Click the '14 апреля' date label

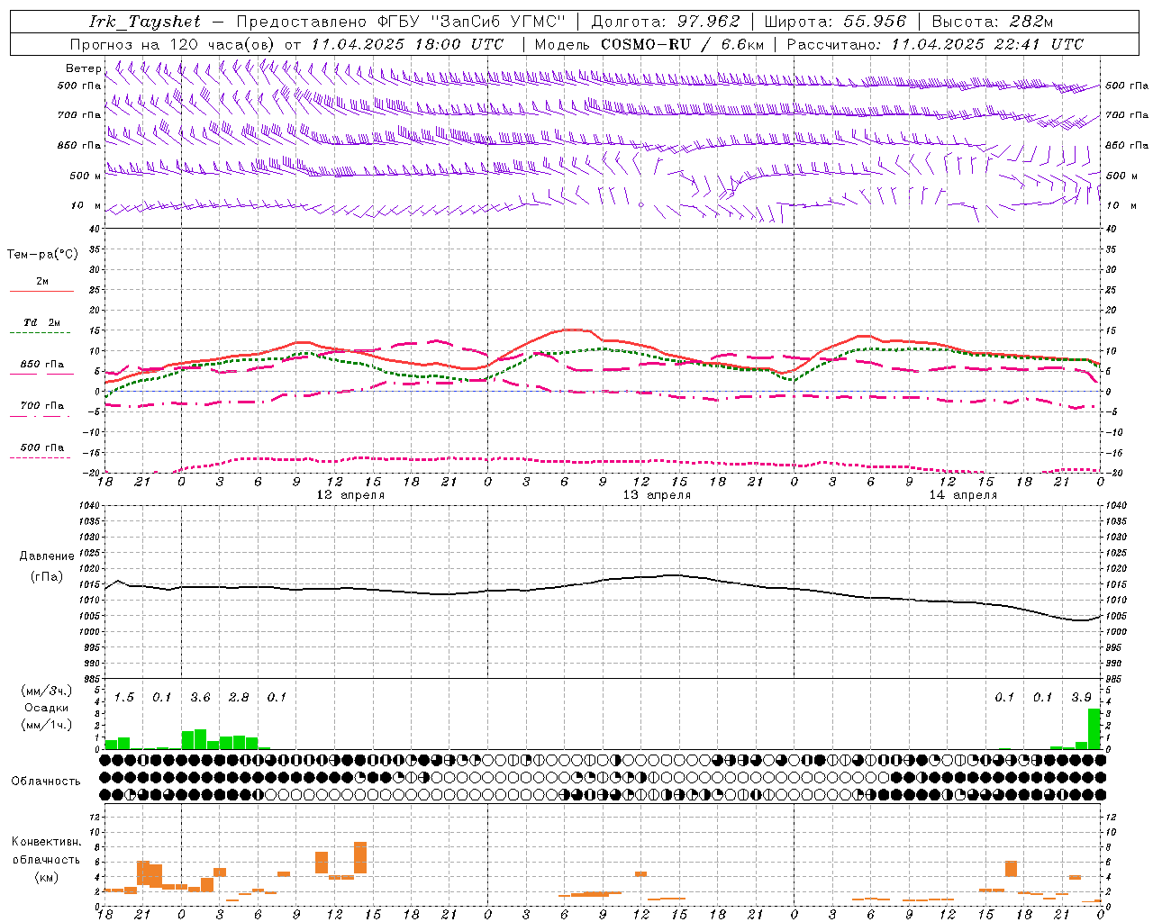(x=963, y=495)
